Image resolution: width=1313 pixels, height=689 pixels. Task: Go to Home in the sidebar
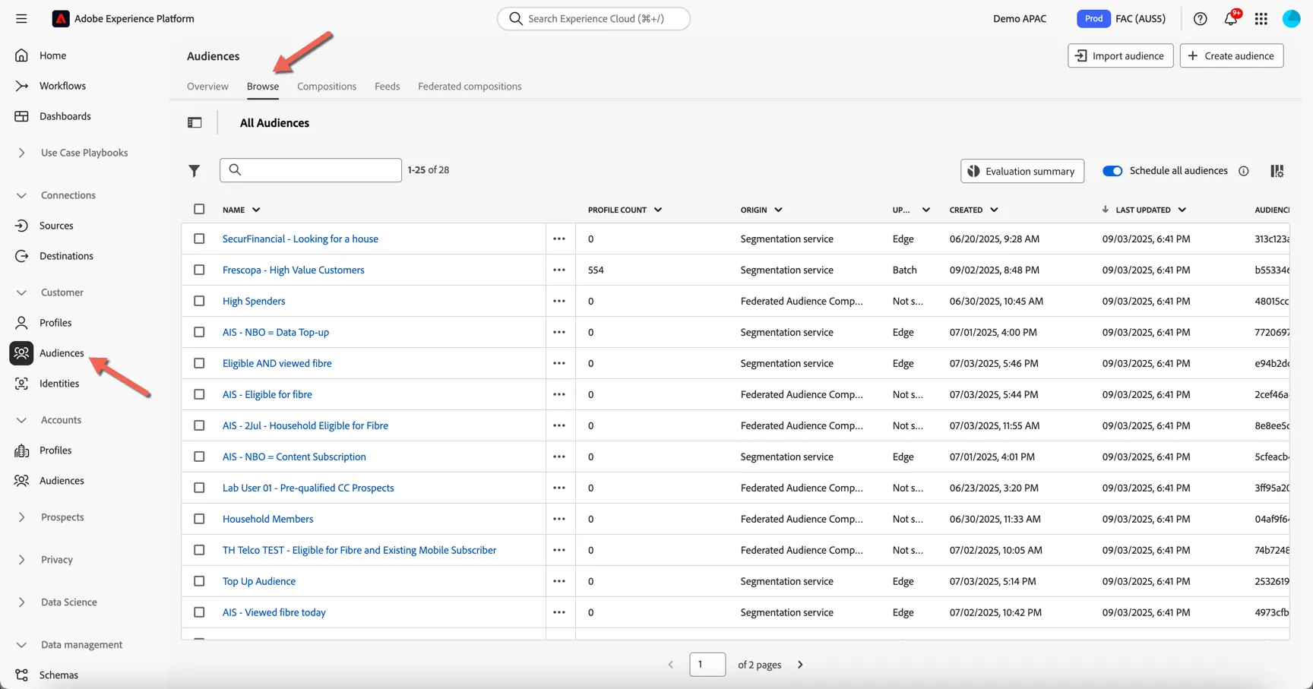[x=52, y=55]
